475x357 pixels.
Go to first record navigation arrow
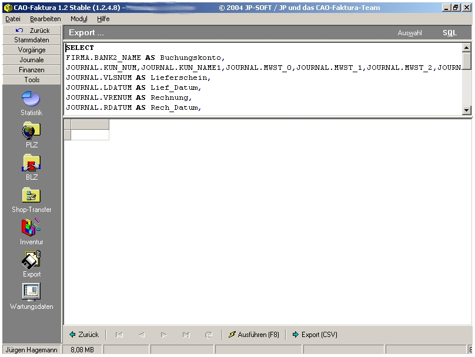click(119, 335)
